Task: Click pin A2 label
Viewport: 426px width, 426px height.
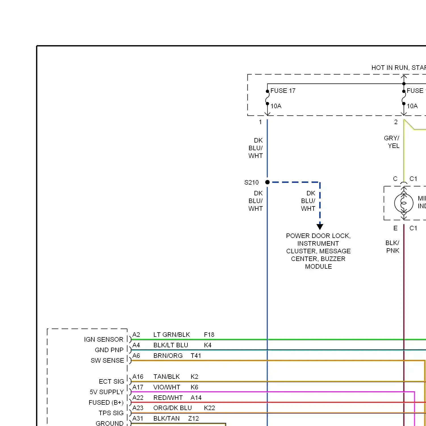Action: pyautogui.click(x=136, y=335)
